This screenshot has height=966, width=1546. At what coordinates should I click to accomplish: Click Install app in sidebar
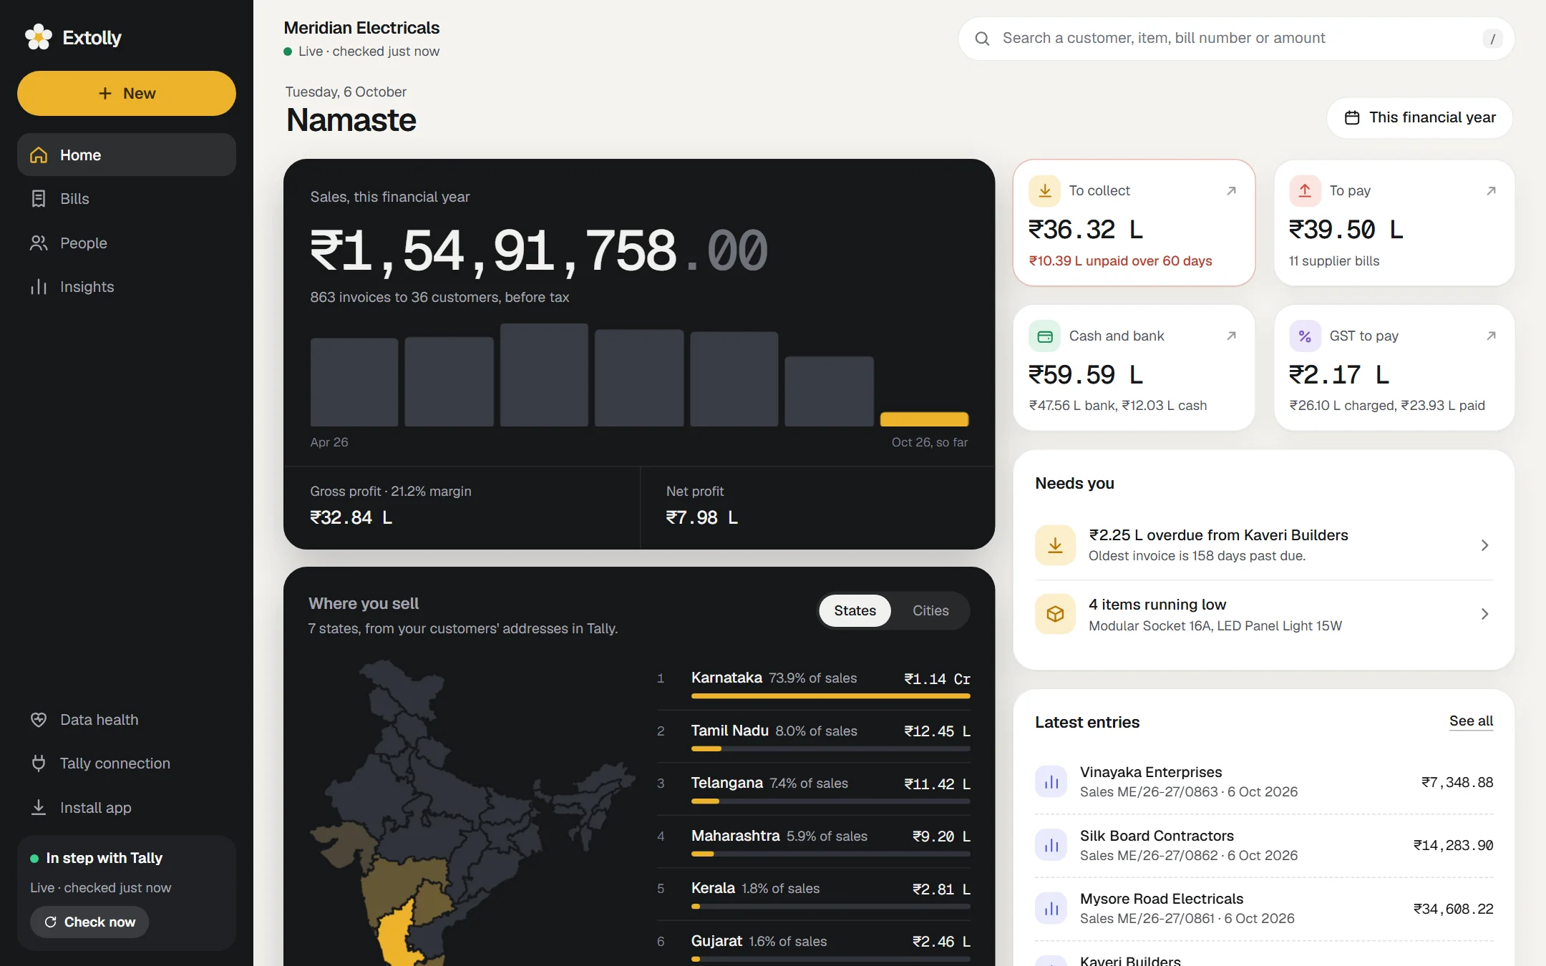click(127, 808)
